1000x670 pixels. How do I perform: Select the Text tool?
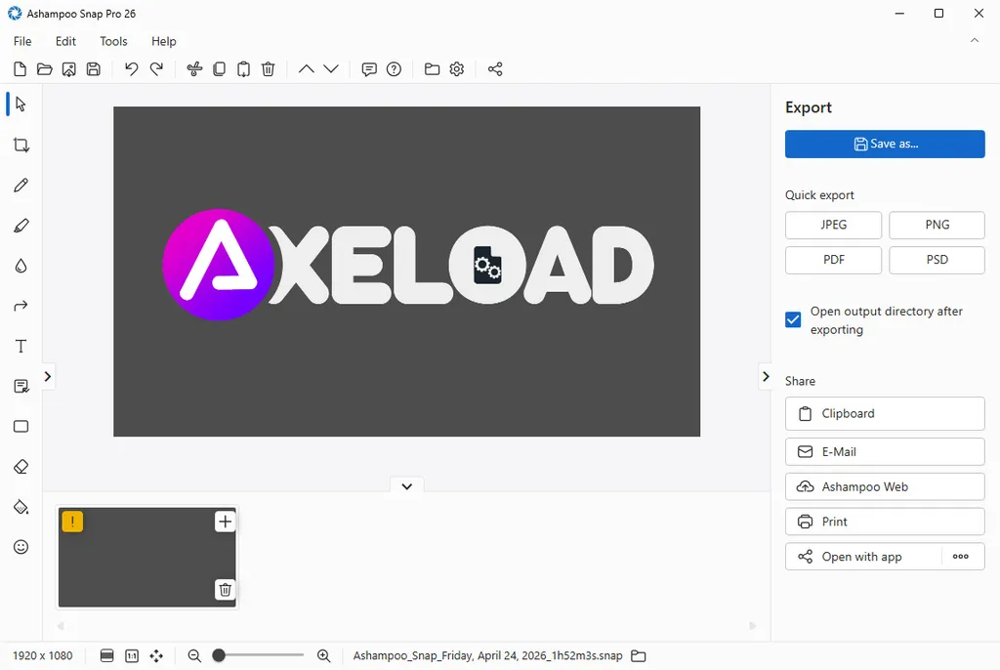click(x=21, y=347)
